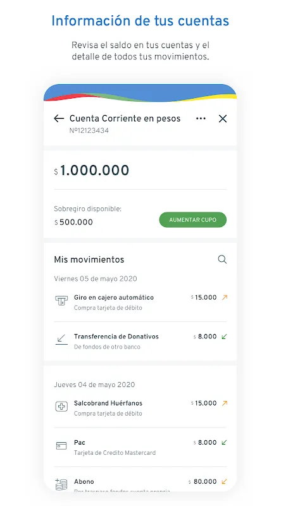Tap the credit card icon beside Pac
The width and height of the screenshot is (281, 506).
click(x=61, y=446)
